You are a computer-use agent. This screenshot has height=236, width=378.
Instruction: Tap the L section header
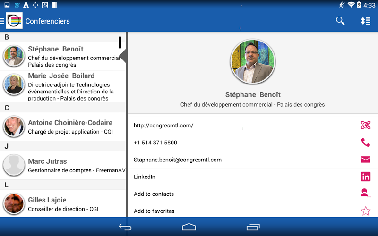(63, 185)
